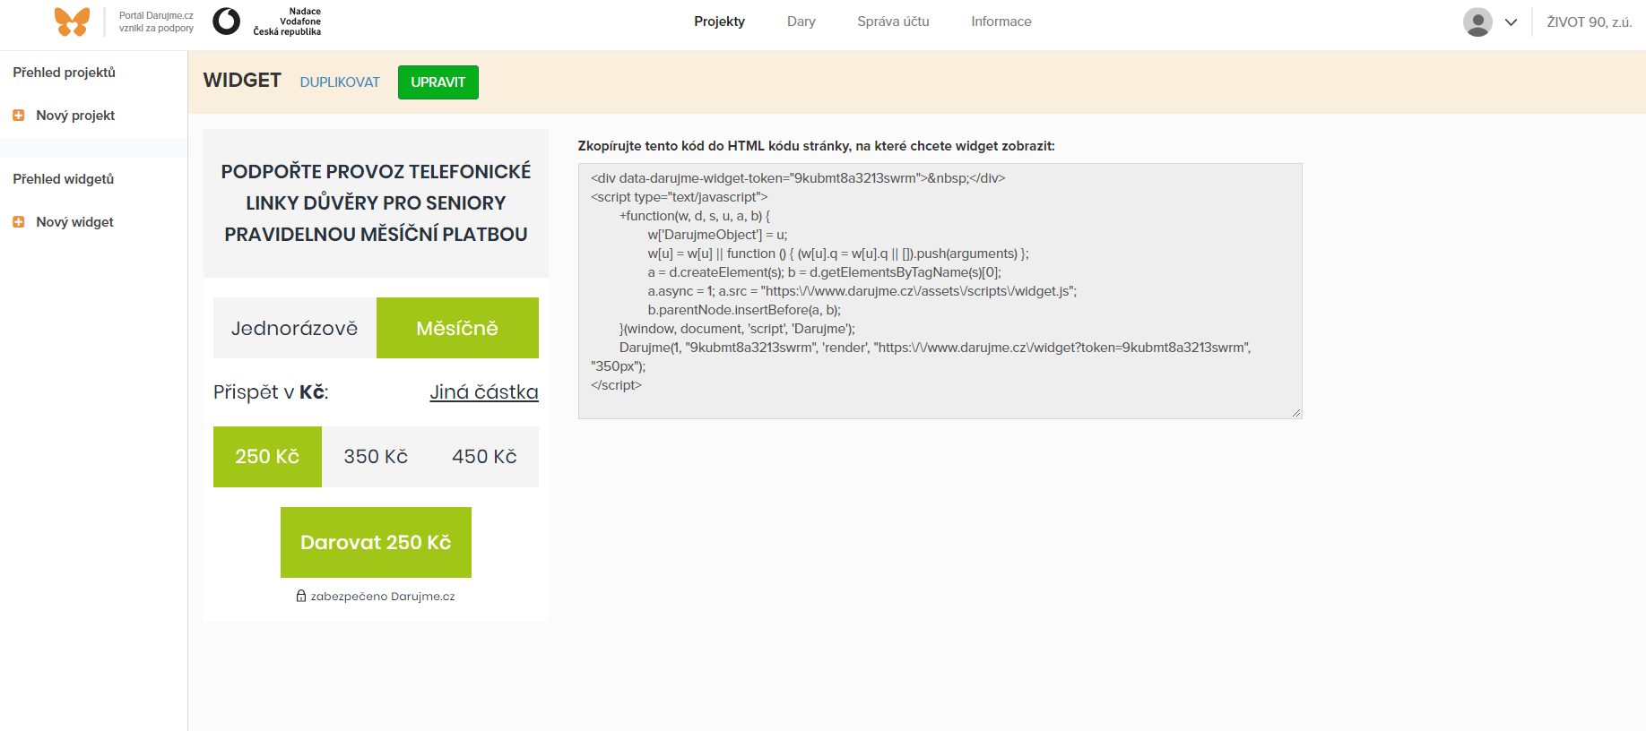Select Měsíčně monthly donation option
Screen dimensions: 1646x731
pyautogui.click(x=457, y=328)
